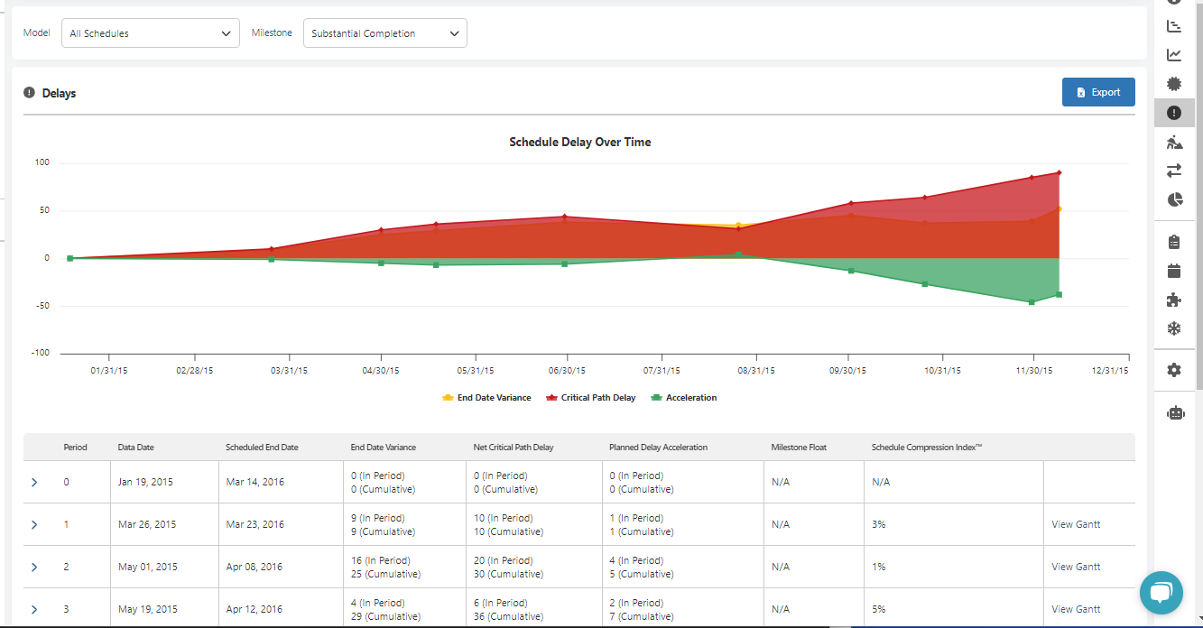Screen dimensions: 1203x628
Task: Select the exclamation Delays sidebar icon
Action: (x=1174, y=113)
